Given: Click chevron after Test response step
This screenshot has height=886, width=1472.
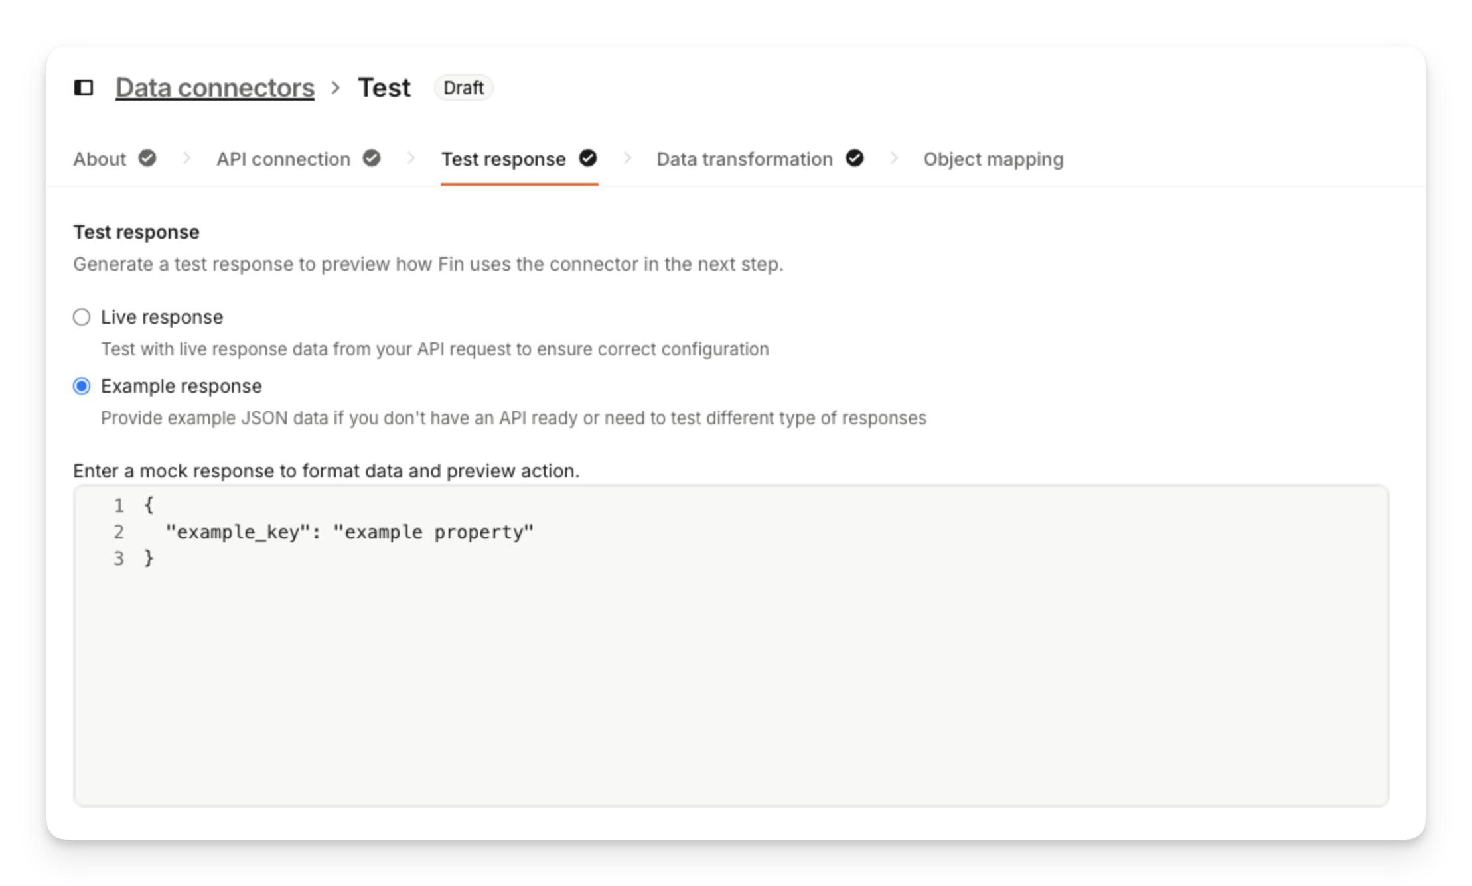Looking at the screenshot, I should [627, 158].
